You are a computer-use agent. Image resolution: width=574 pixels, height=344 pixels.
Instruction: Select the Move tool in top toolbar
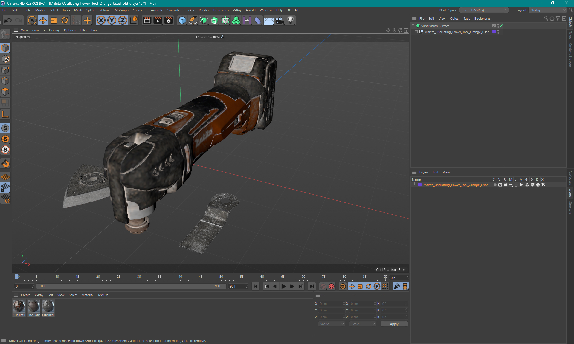(43, 20)
